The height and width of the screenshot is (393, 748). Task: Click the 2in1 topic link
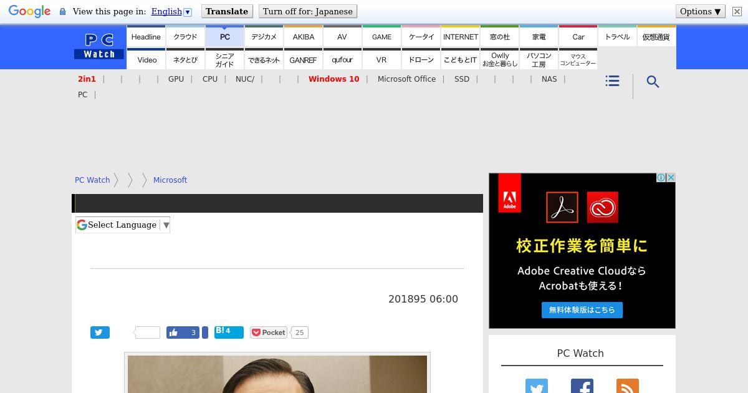(87, 79)
